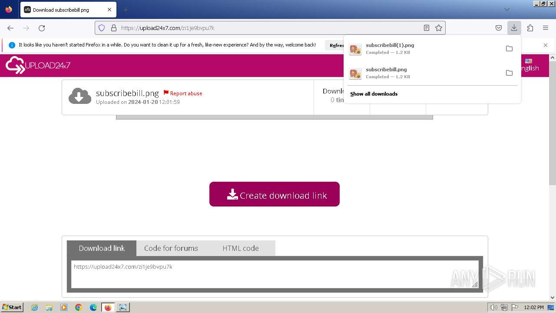Click the Action Center flag icon
Screen dimensions: 556x313
(514, 307)
